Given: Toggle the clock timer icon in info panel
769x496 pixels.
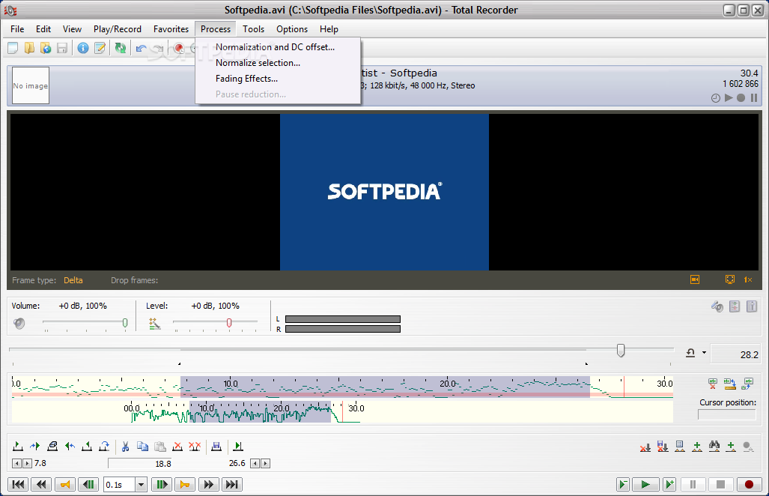Looking at the screenshot, I should (716, 98).
